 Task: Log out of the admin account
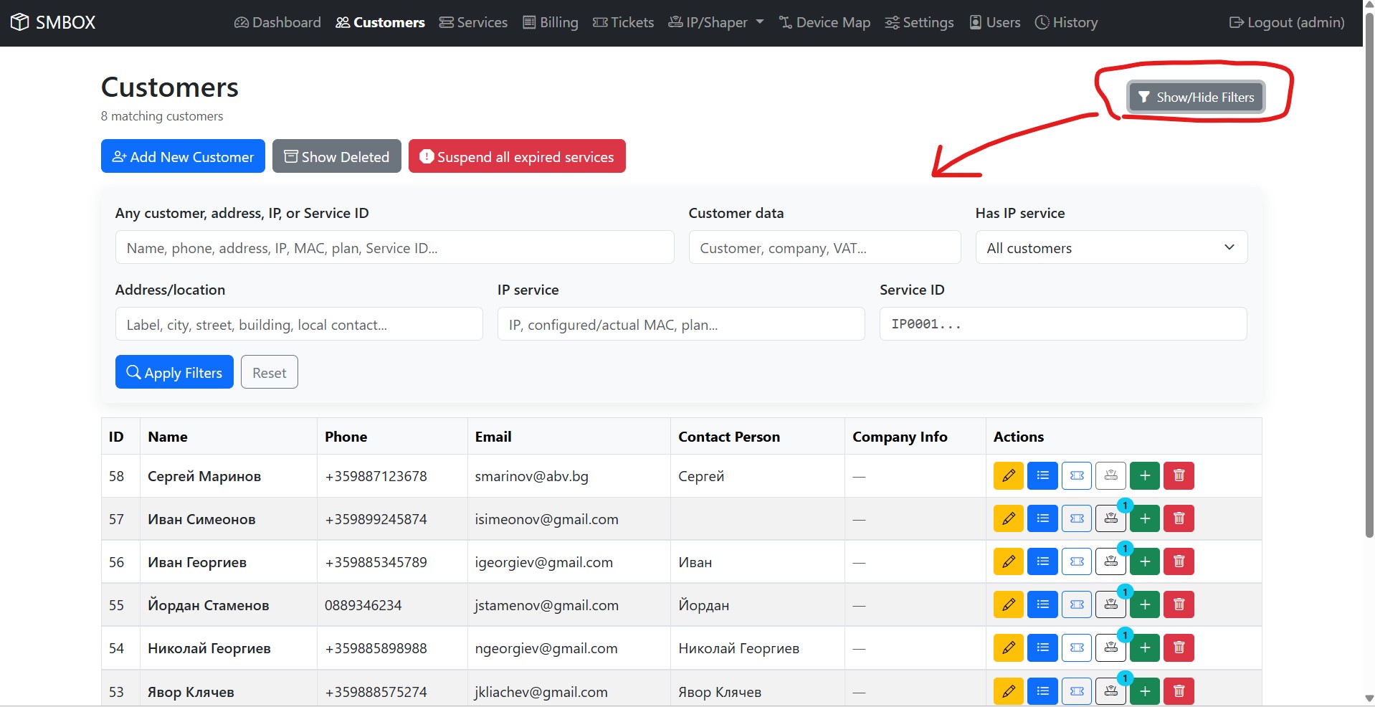pyautogui.click(x=1287, y=22)
